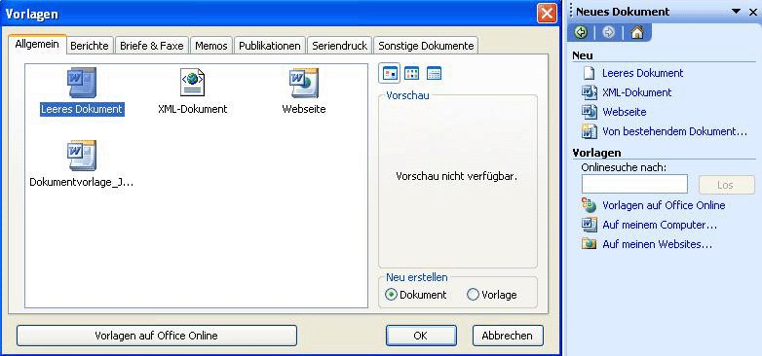The height and width of the screenshot is (356, 762).
Task: Choose the XML-Dokument template icon
Action: tap(192, 83)
